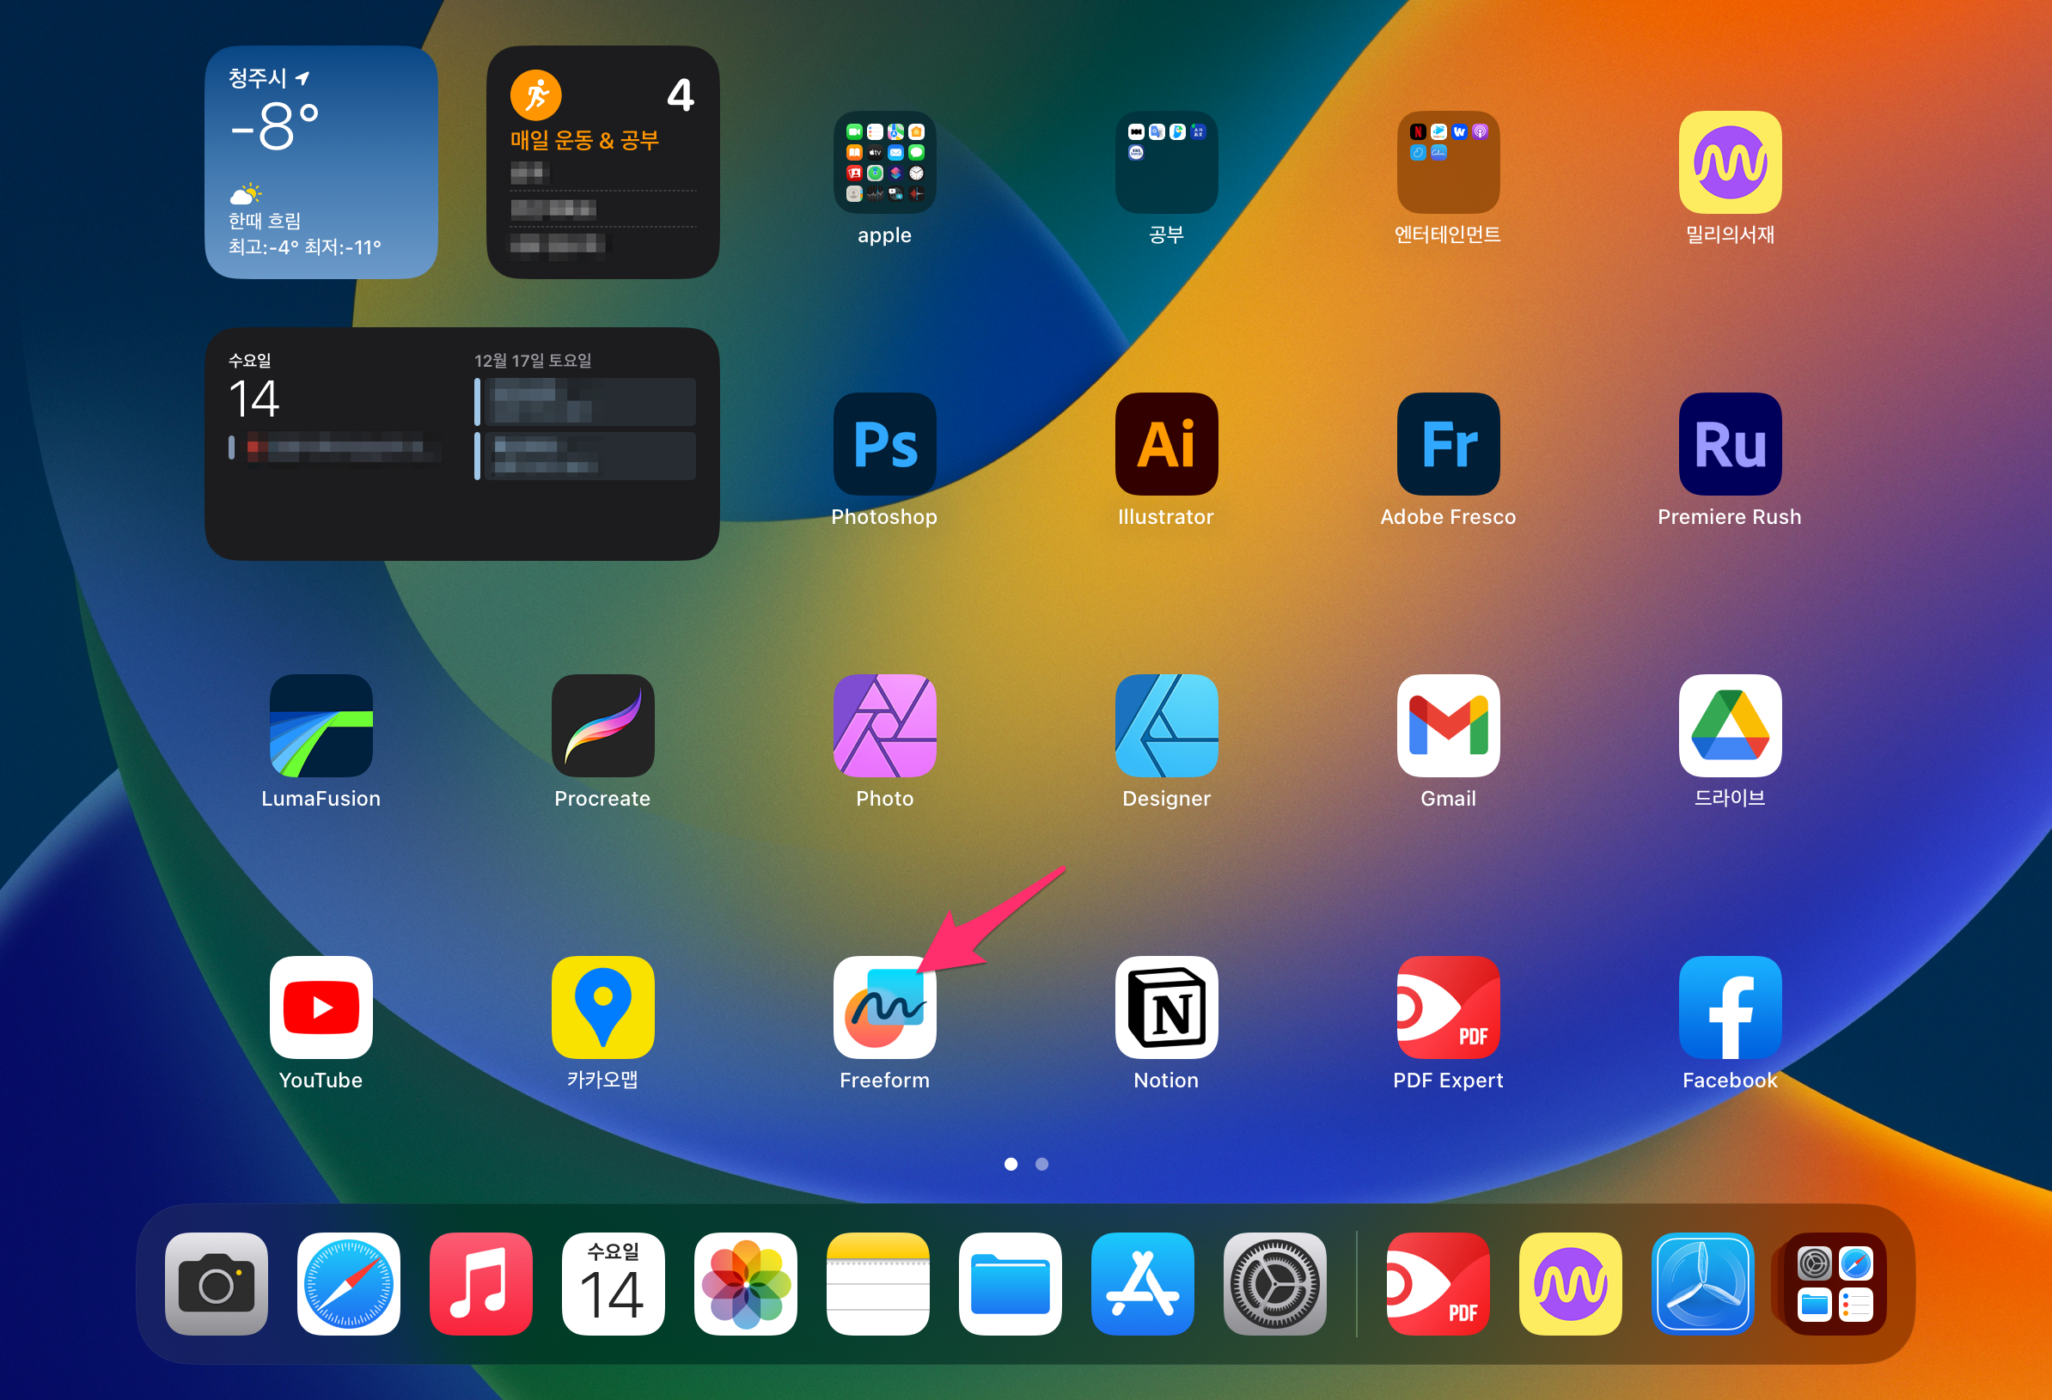Open Safari in the dock

(348, 1283)
